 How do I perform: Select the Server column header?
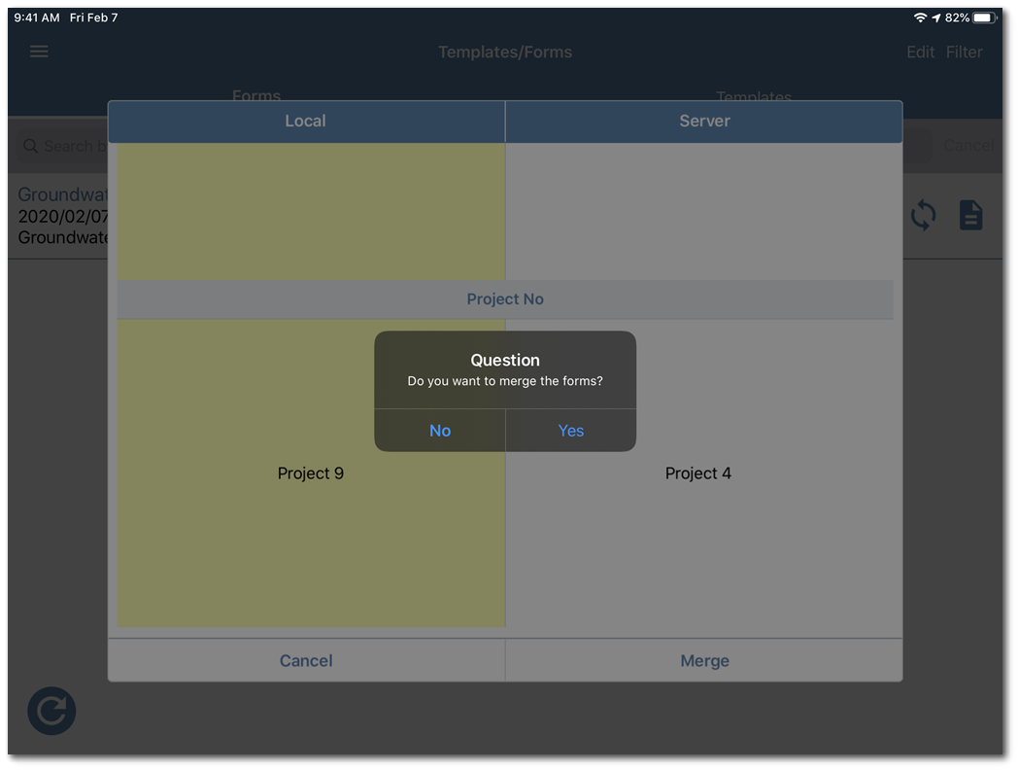[x=704, y=122]
